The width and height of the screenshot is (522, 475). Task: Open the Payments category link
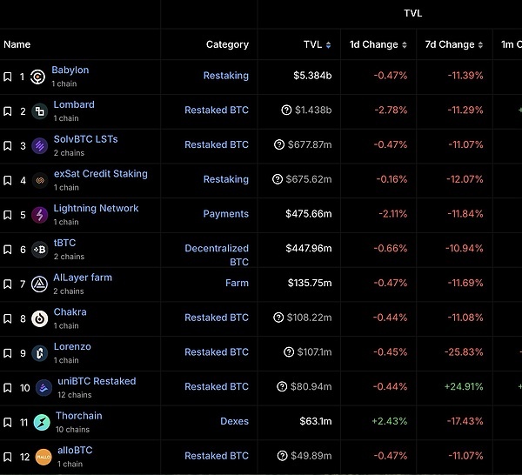tap(225, 214)
